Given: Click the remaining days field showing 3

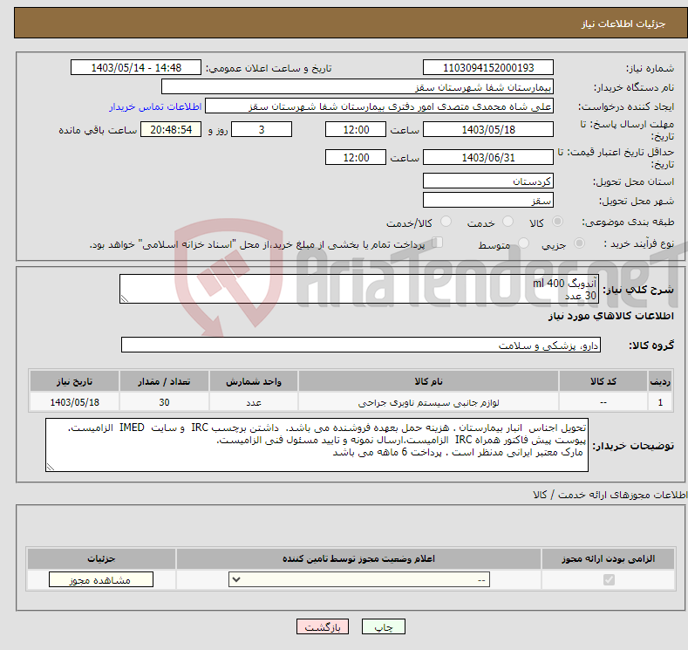Looking at the screenshot, I should (262, 129).
